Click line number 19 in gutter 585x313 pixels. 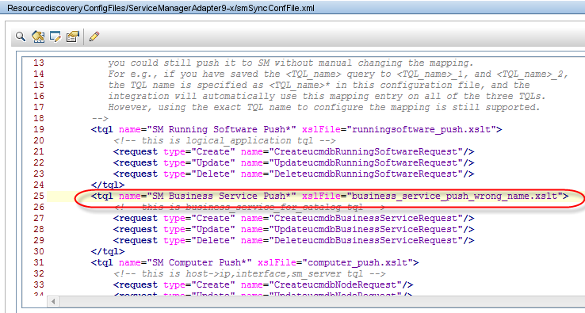(38, 129)
